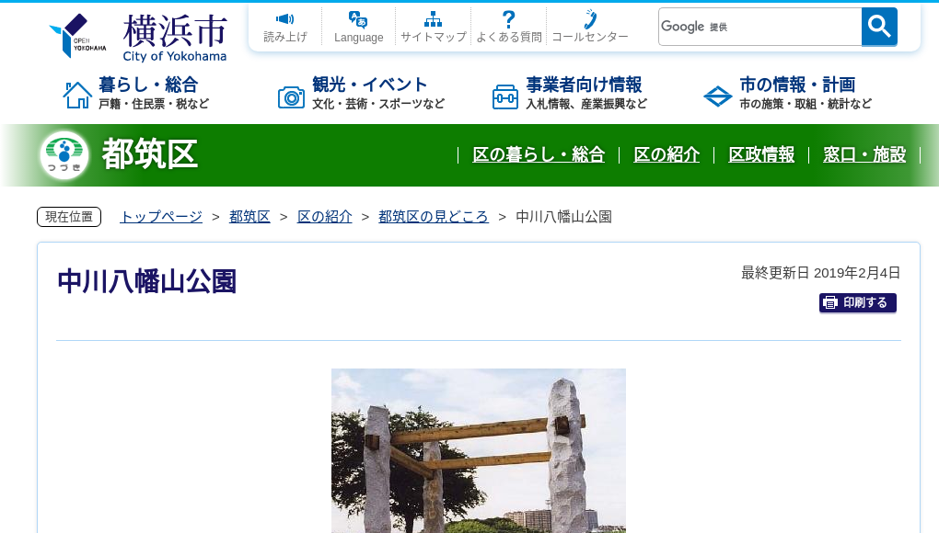The width and height of the screenshot is (939, 533).
Task: Open the 窓口・施設 navigation item
Action: (864, 155)
